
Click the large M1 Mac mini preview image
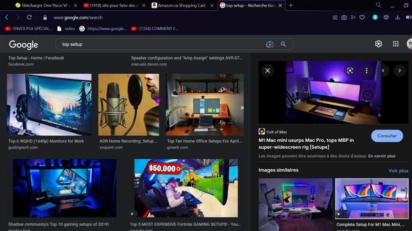coord(333,92)
